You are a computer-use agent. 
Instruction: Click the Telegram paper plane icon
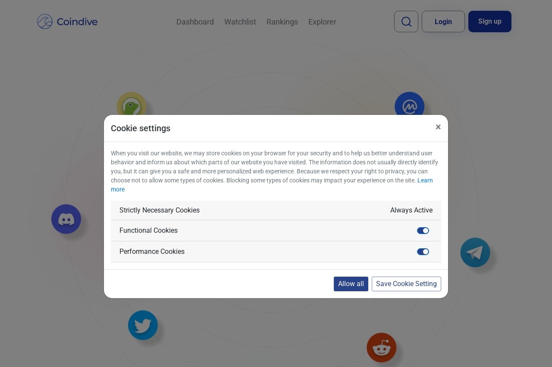coord(475,253)
